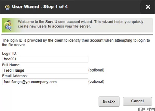The image size is (155, 111).
Task: Click the optional note beside Email Address
Action: (x=96, y=82)
